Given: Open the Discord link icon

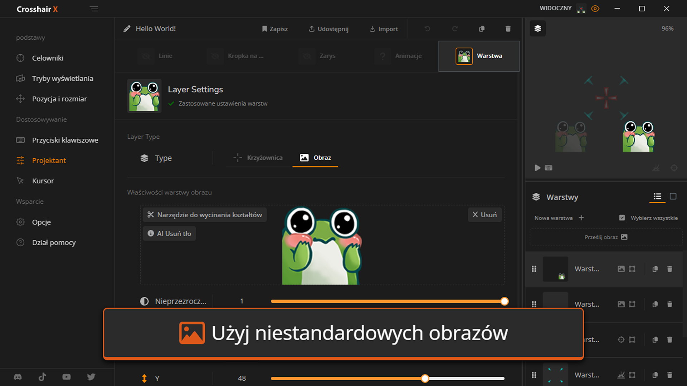Looking at the screenshot, I should tap(18, 377).
